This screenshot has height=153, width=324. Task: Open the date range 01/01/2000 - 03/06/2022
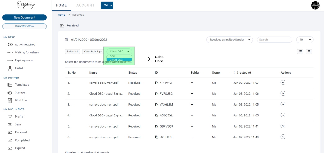(89, 40)
